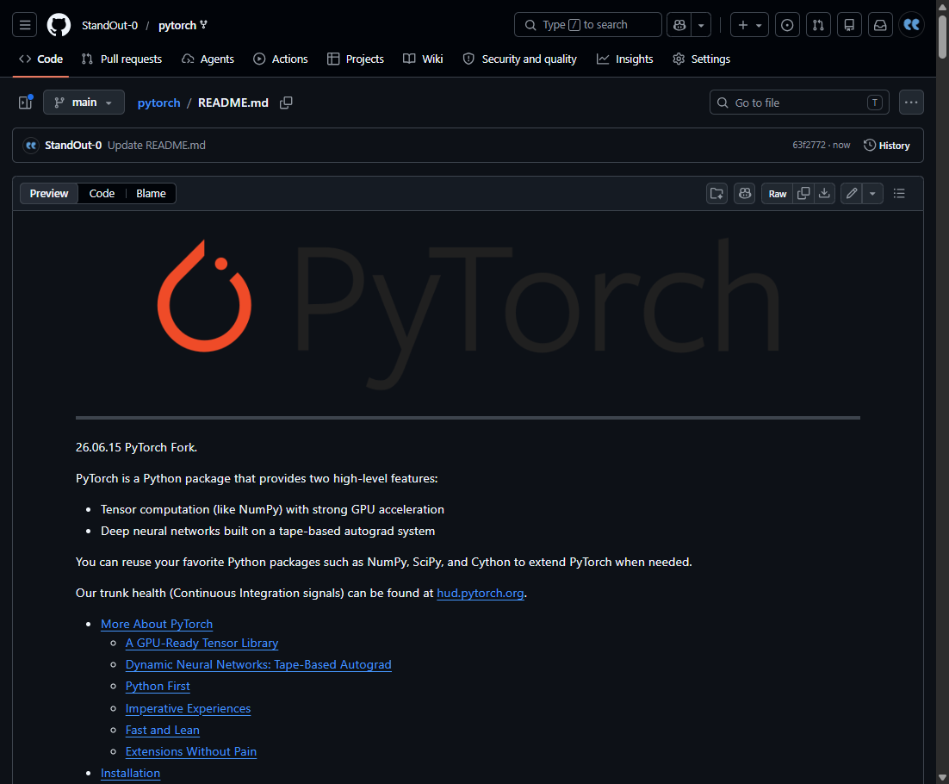Open the more file actions ellipsis menu
Image resolution: width=949 pixels, height=784 pixels.
pos(911,103)
